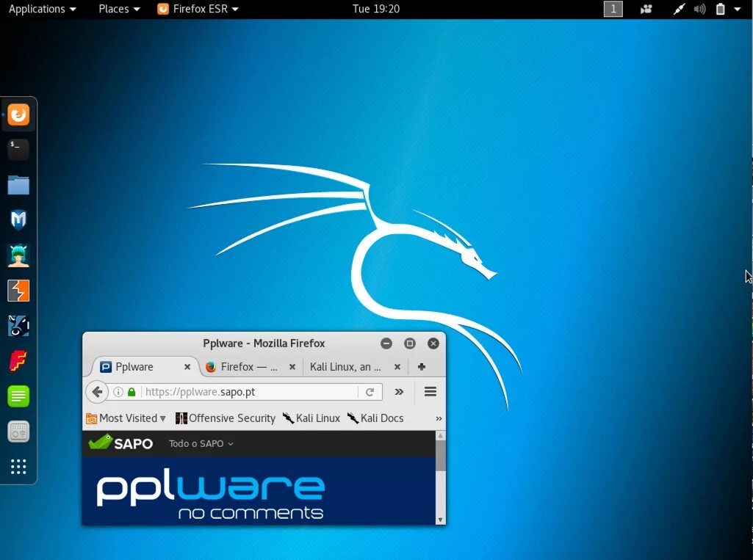Maximize the Firefox window
753x560 pixels.
(410, 343)
